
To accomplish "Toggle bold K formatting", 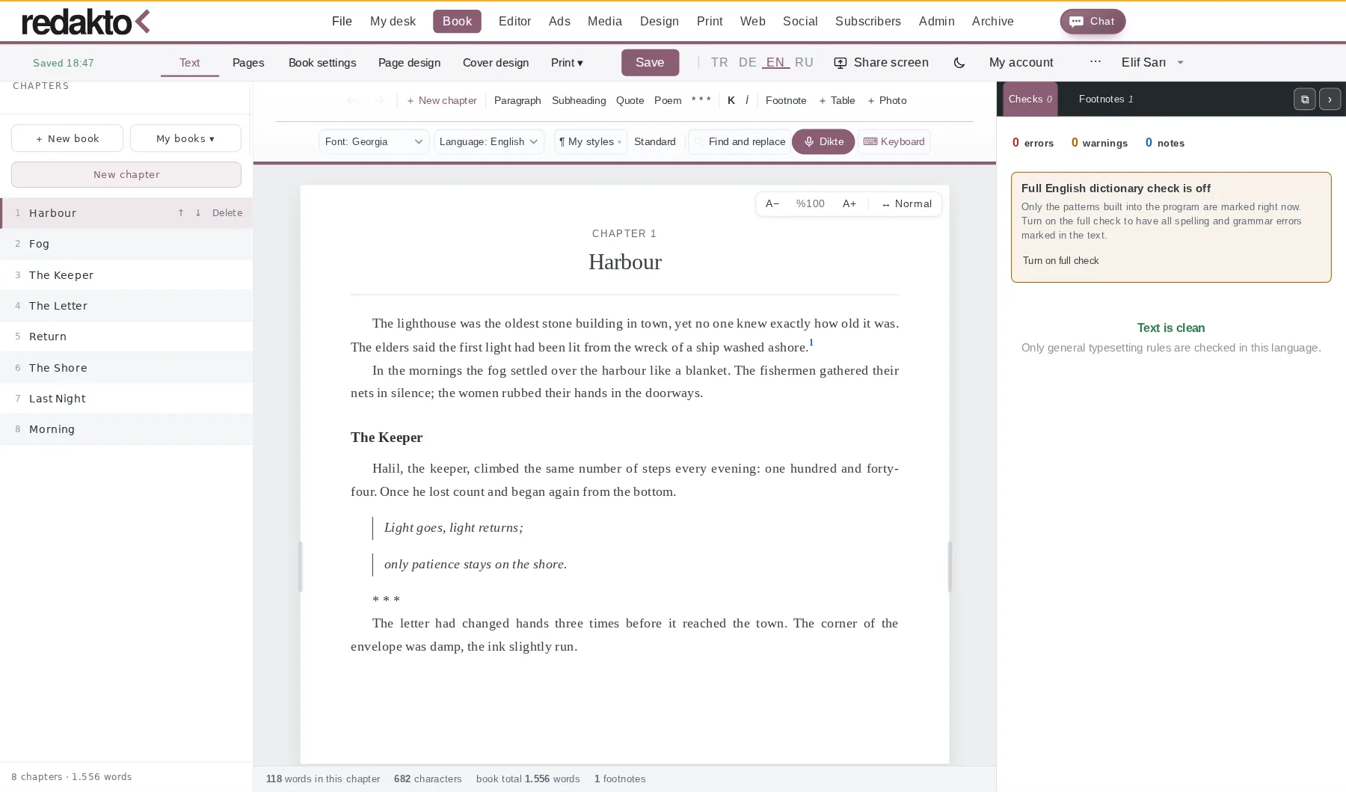I will point(731,100).
